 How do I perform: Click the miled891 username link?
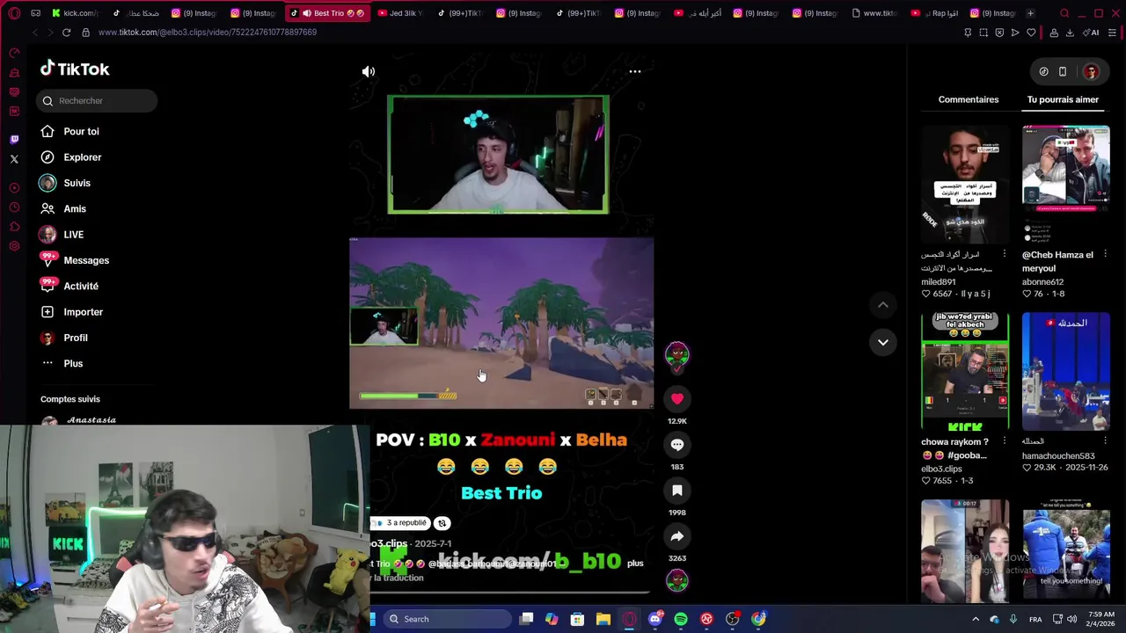pyautogui.click(x=938, y=282)
